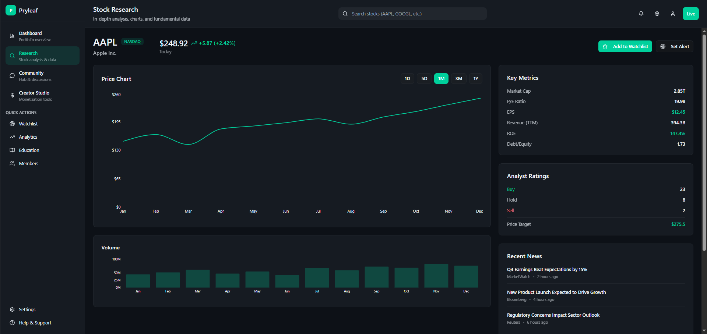This screenshot has height=334, width=707.
Task: Click the Pryleaf logo icon
Action: (x=11, y=10)
